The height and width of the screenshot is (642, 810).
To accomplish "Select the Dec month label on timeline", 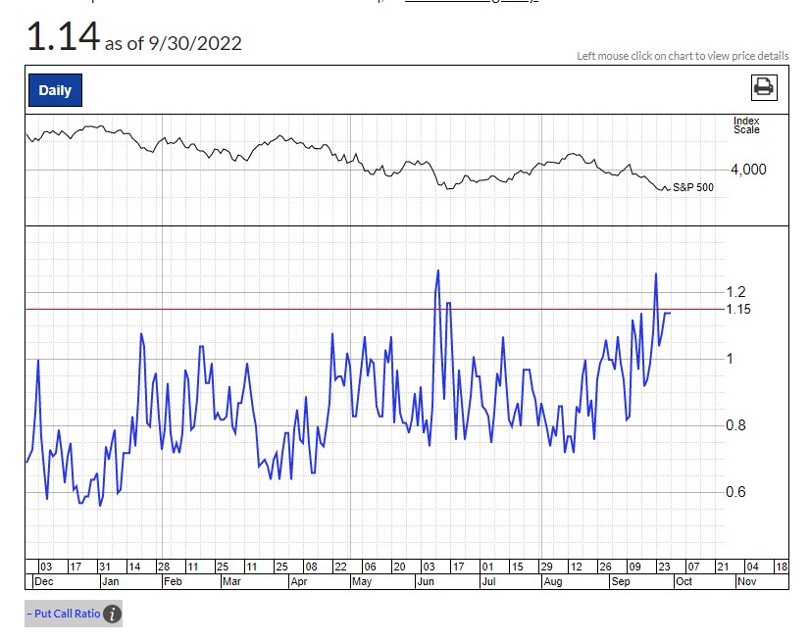I will 43,581.
